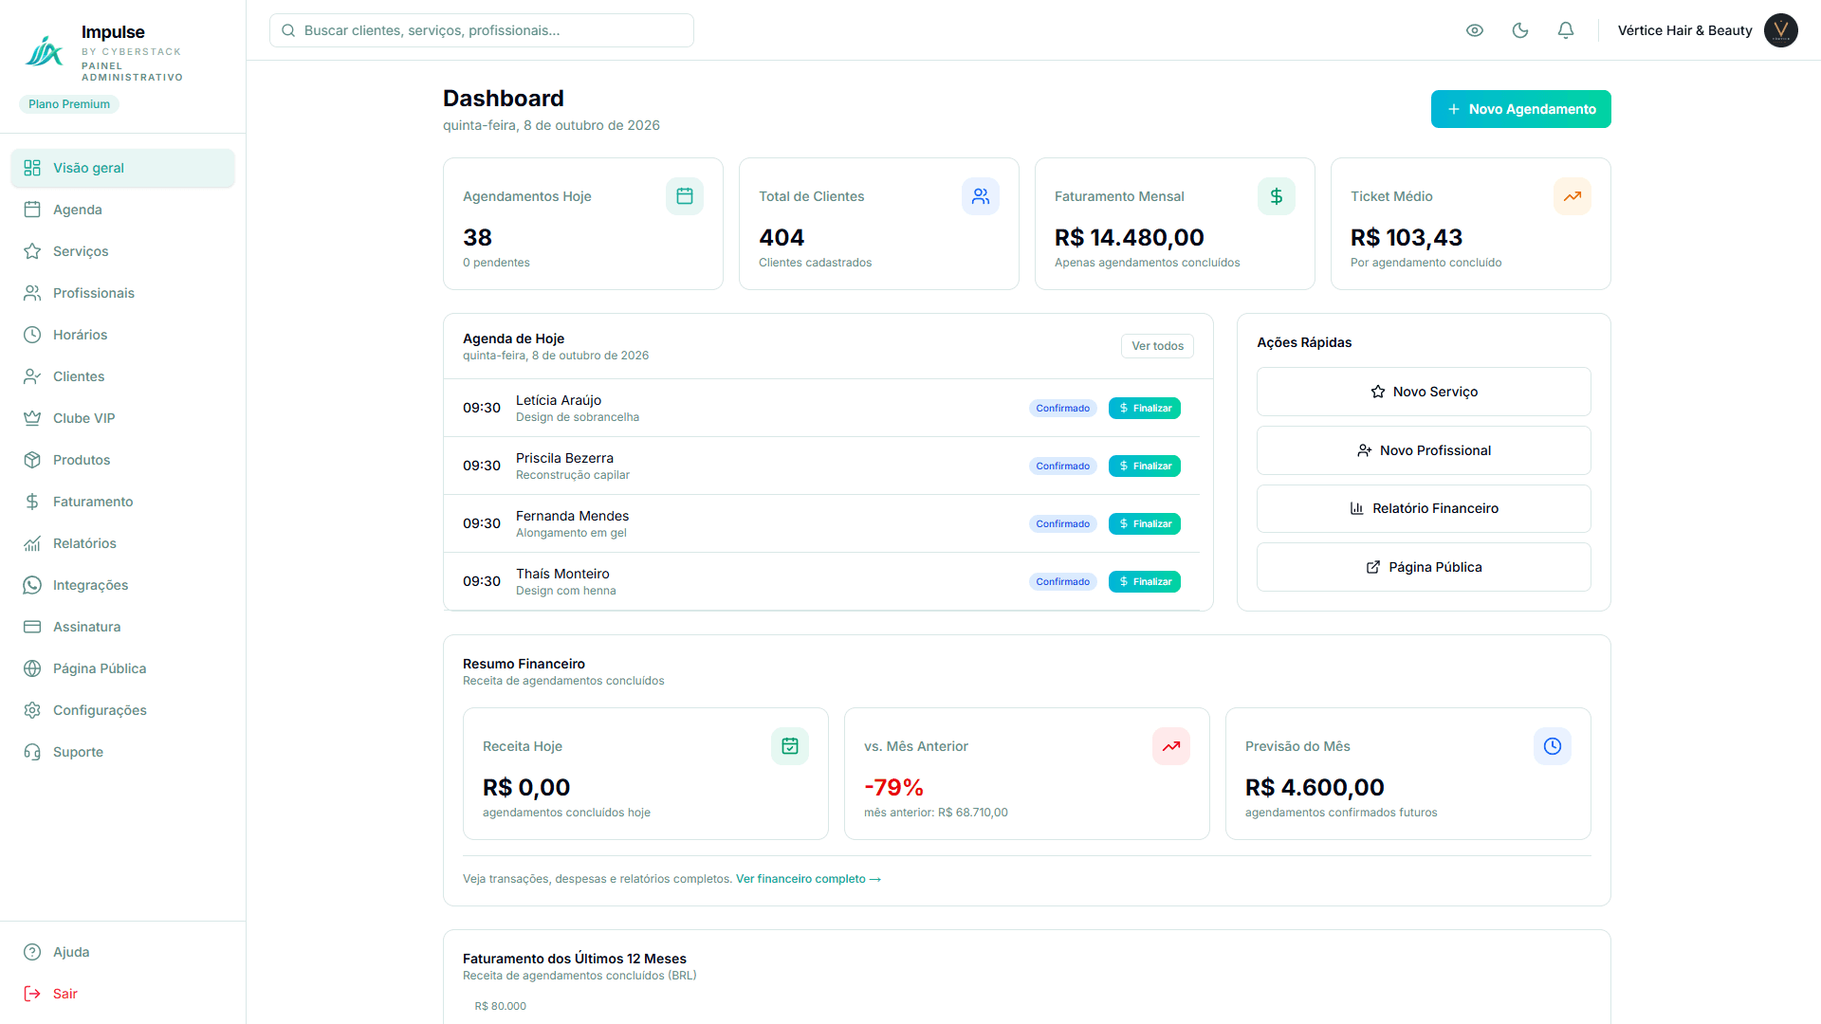Screen dimensions: 1821x1024
Task: Click Fernanda Mendes client name
Action: pyautogui.click(x=572, y=516)
